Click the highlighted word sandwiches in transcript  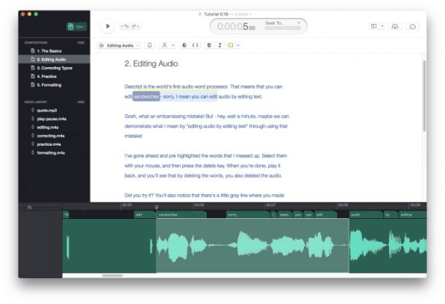click(x=146, y=96)
